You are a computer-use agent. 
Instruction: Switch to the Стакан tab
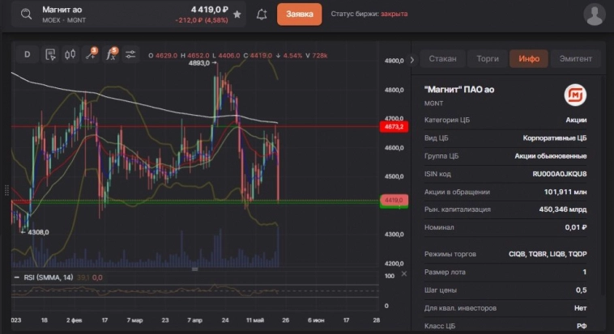[442, 59]
